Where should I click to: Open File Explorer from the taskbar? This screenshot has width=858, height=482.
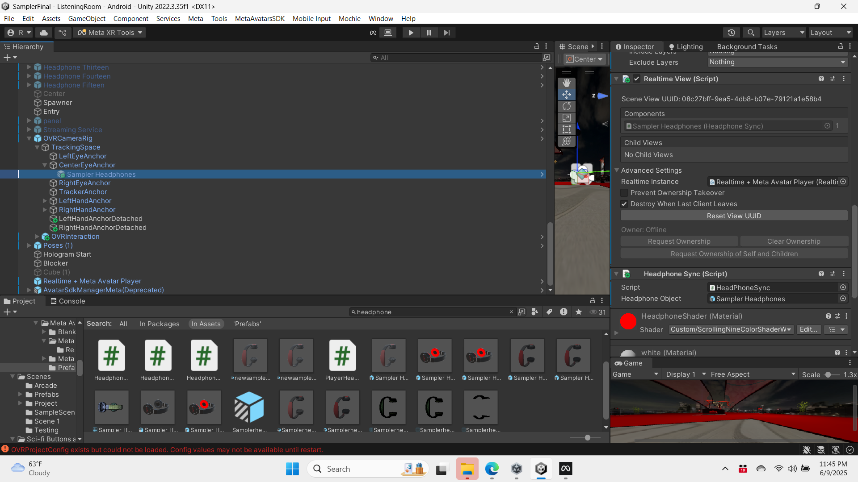(467, 469)
